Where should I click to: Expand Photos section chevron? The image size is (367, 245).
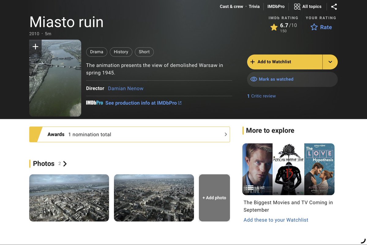tap(65, 164)
